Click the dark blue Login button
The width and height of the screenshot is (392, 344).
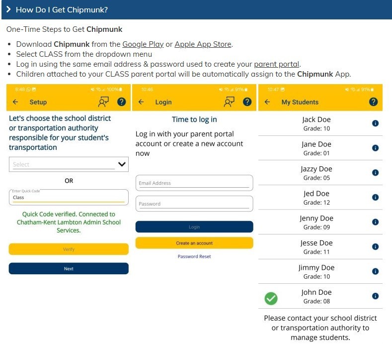[x=194, y=227]
